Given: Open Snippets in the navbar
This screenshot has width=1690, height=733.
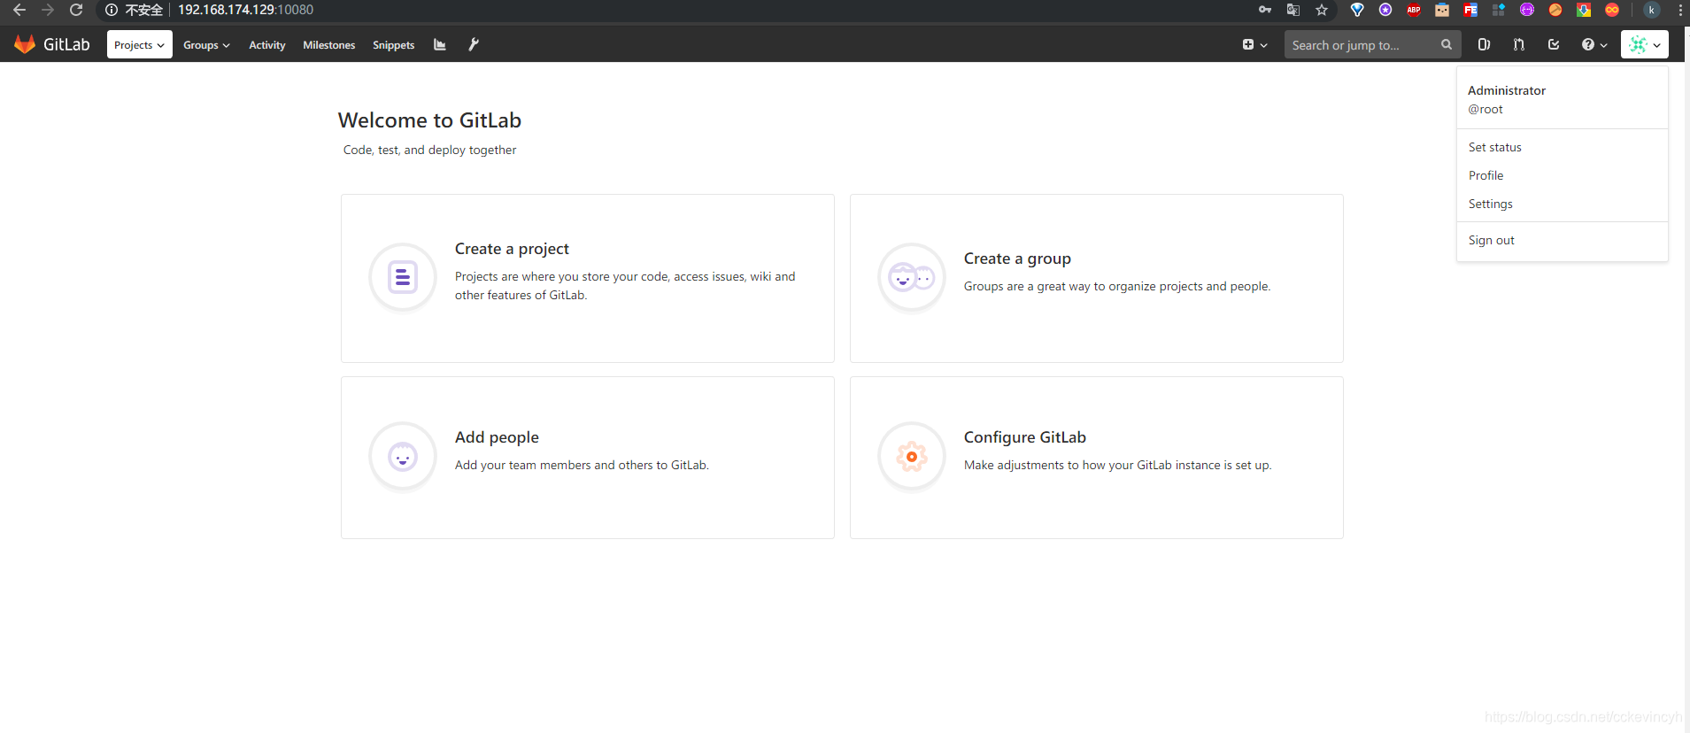Looking at the screenshot, I should [x=394, y=45].
